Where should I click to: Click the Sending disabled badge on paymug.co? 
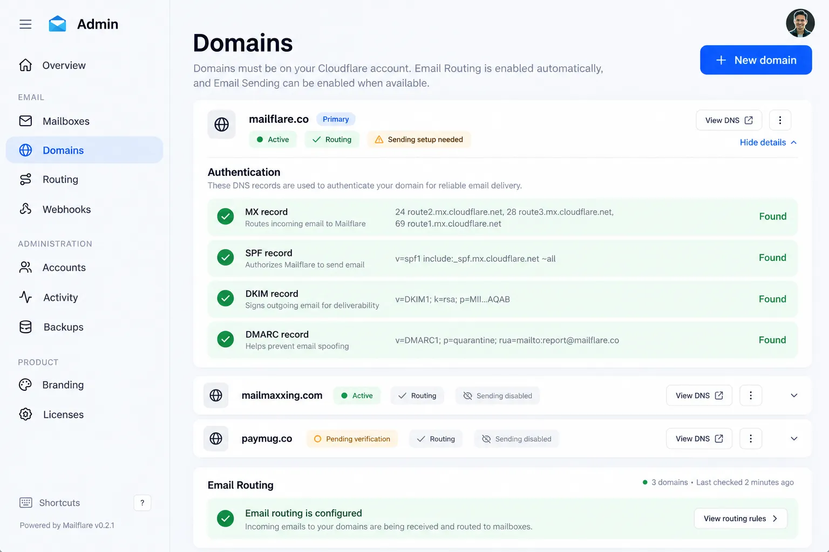[x=517, y=439]
